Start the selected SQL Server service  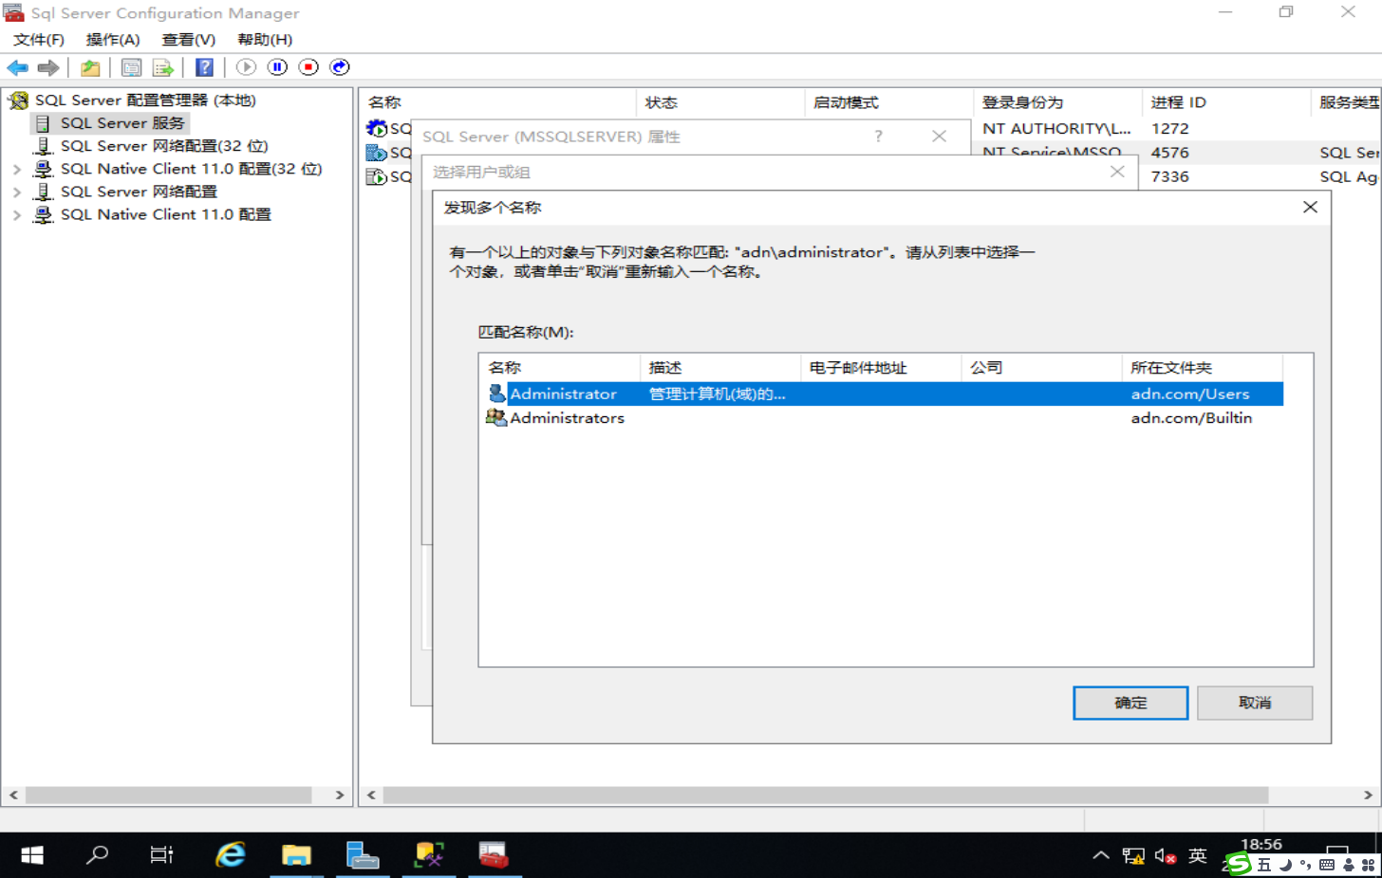tap(246, 66)
